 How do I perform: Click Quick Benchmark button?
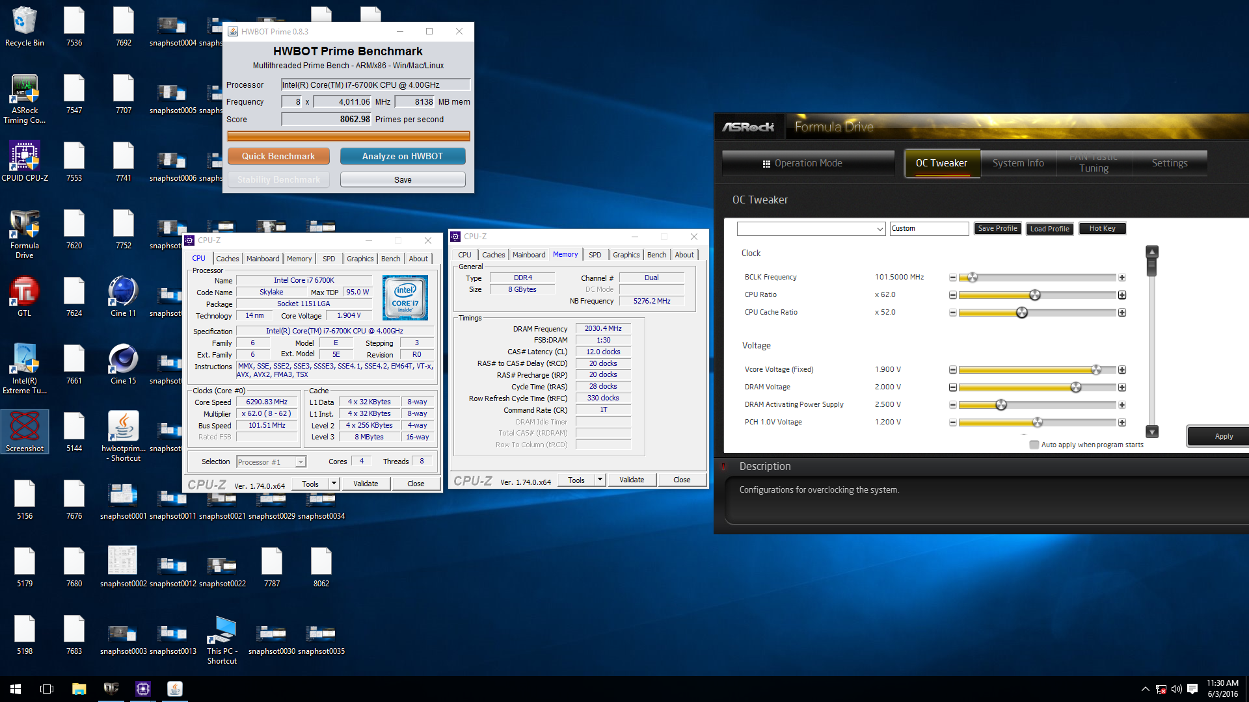(278, 156)
